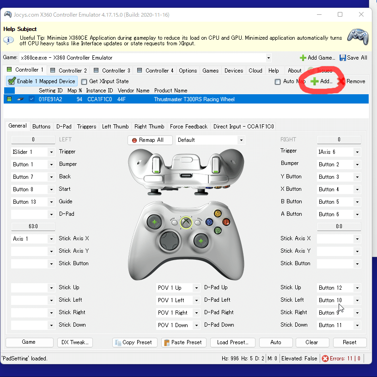Uncheck the Thrustmaster row checkbox
The image size is (377, 377).
[x=31, y=99]
